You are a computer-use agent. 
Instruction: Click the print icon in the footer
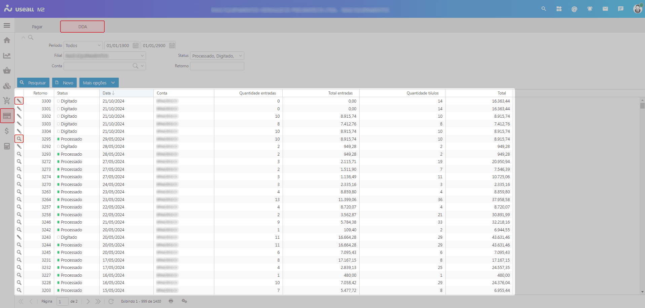click(171, 301)
